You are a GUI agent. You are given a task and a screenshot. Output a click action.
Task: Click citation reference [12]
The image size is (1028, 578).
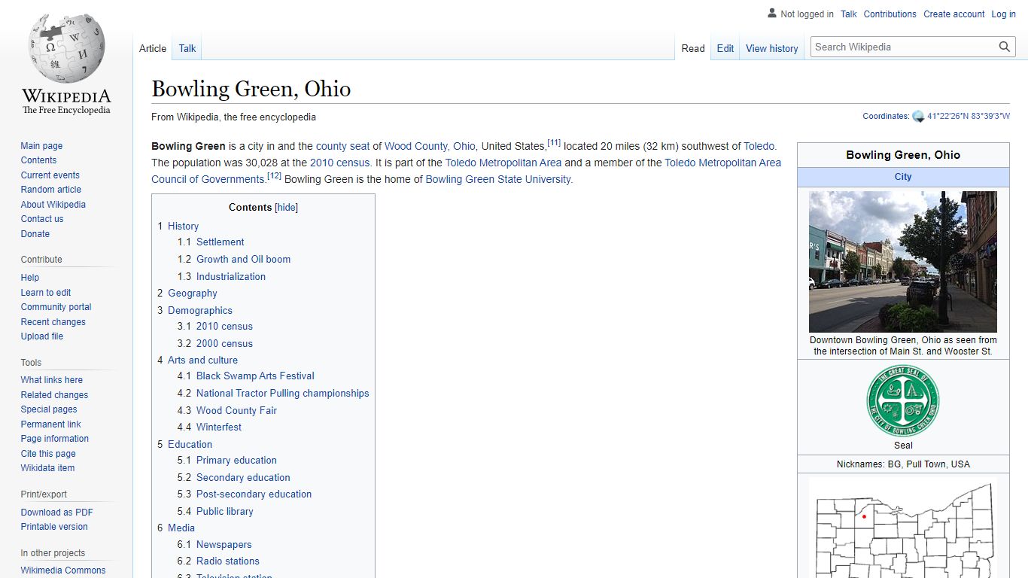[x=274, y=176]
